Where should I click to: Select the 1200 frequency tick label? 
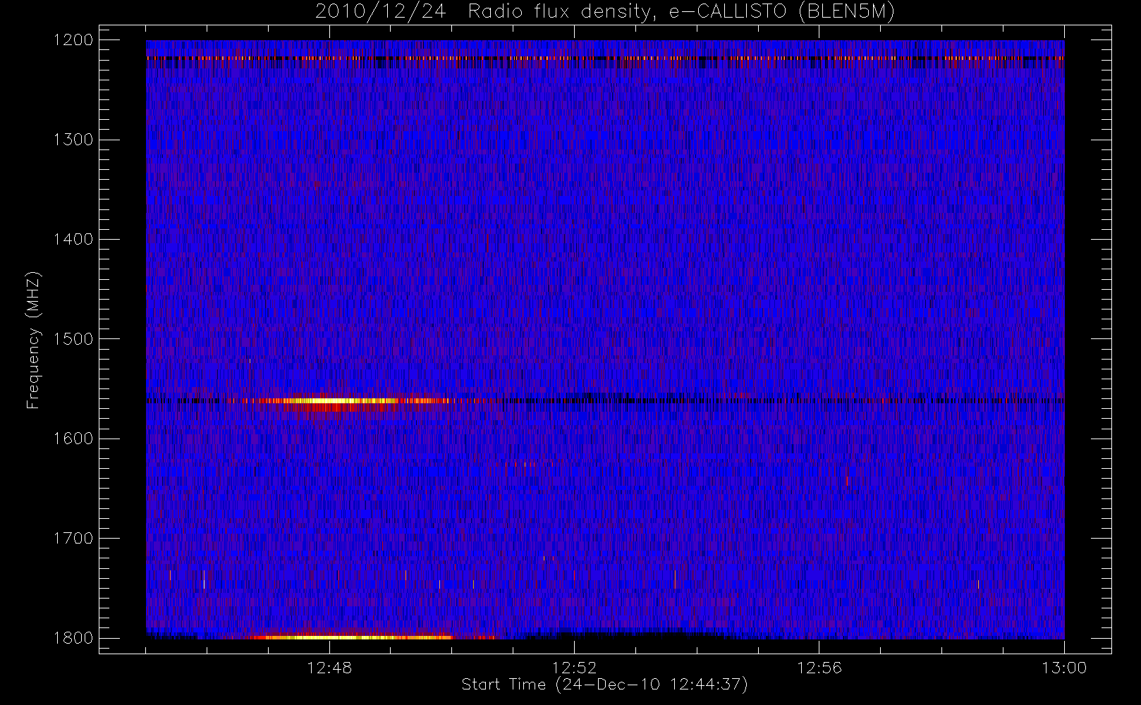[73, 40]
